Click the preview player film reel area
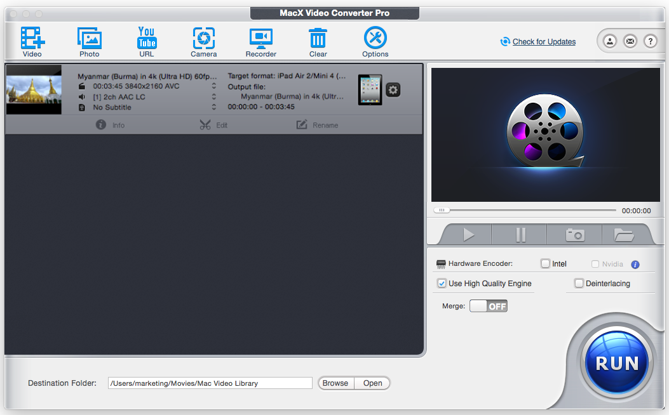Image resolution: width=669 pixels, height=415 pixels. point(545,135)
